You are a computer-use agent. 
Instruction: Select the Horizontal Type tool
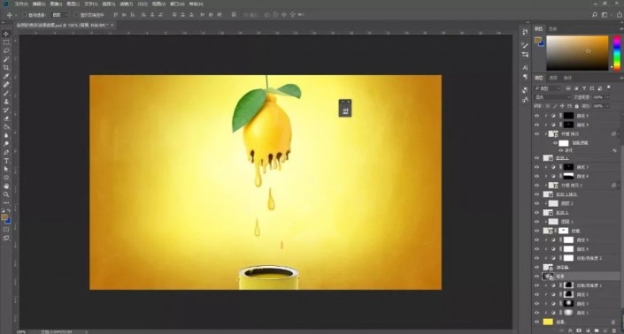6,161
